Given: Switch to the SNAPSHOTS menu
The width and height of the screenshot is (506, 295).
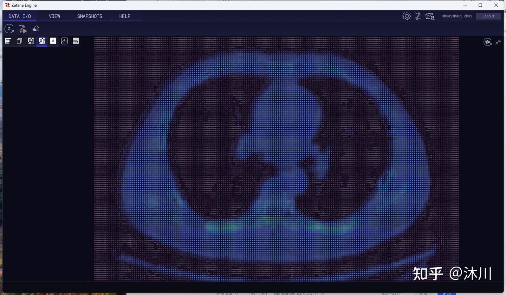Looking at the screenshot, I should coord(89,16).
